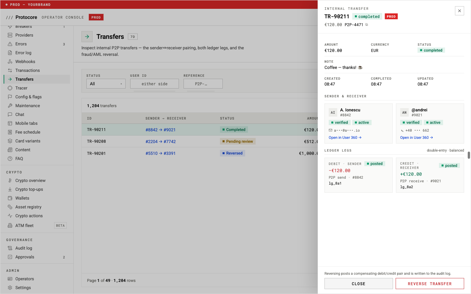Open the Status filter dropdown set to All
This screenshot has height=294, width=471.
click(x=106, y=84)
